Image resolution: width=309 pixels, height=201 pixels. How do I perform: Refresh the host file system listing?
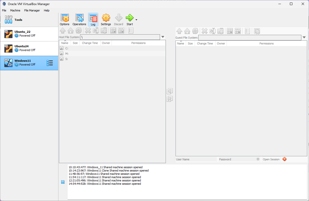[79, 31]
